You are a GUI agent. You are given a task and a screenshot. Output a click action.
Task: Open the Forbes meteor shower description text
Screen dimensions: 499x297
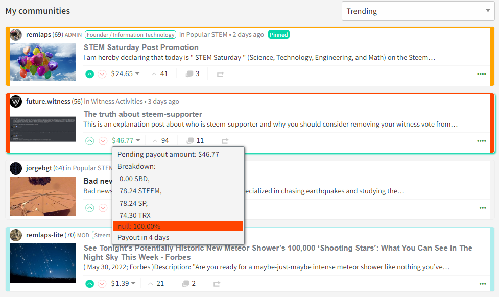click(x=267, y=267)
